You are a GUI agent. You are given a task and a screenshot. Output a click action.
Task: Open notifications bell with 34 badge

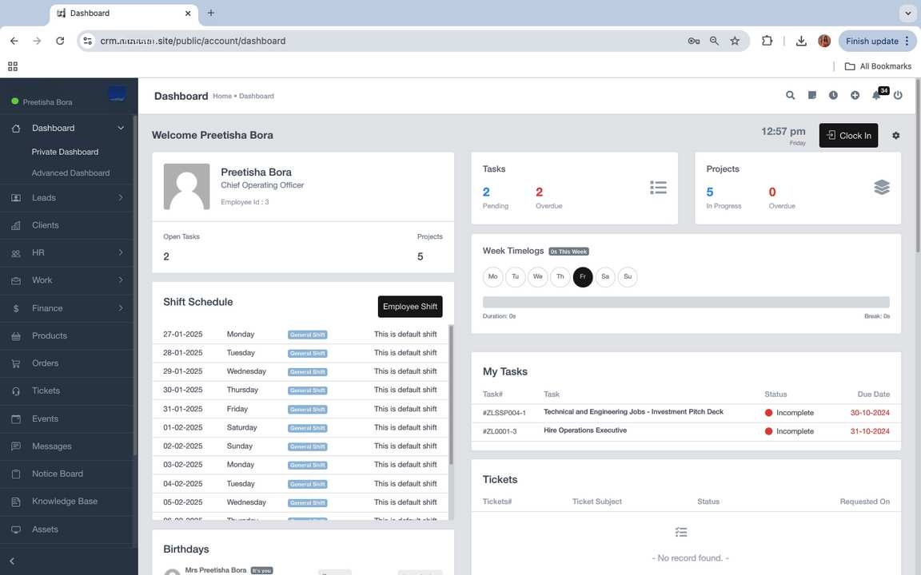[x=876, y=95]
